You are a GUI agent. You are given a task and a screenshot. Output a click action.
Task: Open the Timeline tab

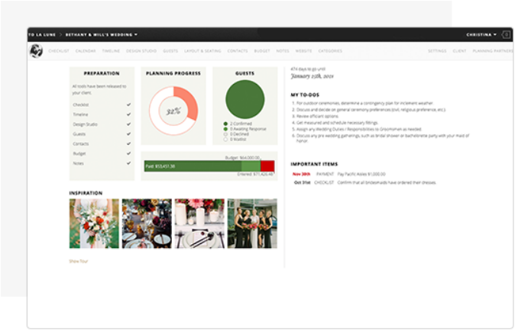[111, 51]
